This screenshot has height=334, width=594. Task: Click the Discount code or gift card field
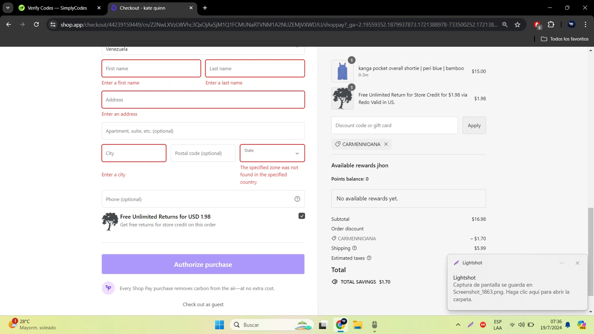coord(394,125)
